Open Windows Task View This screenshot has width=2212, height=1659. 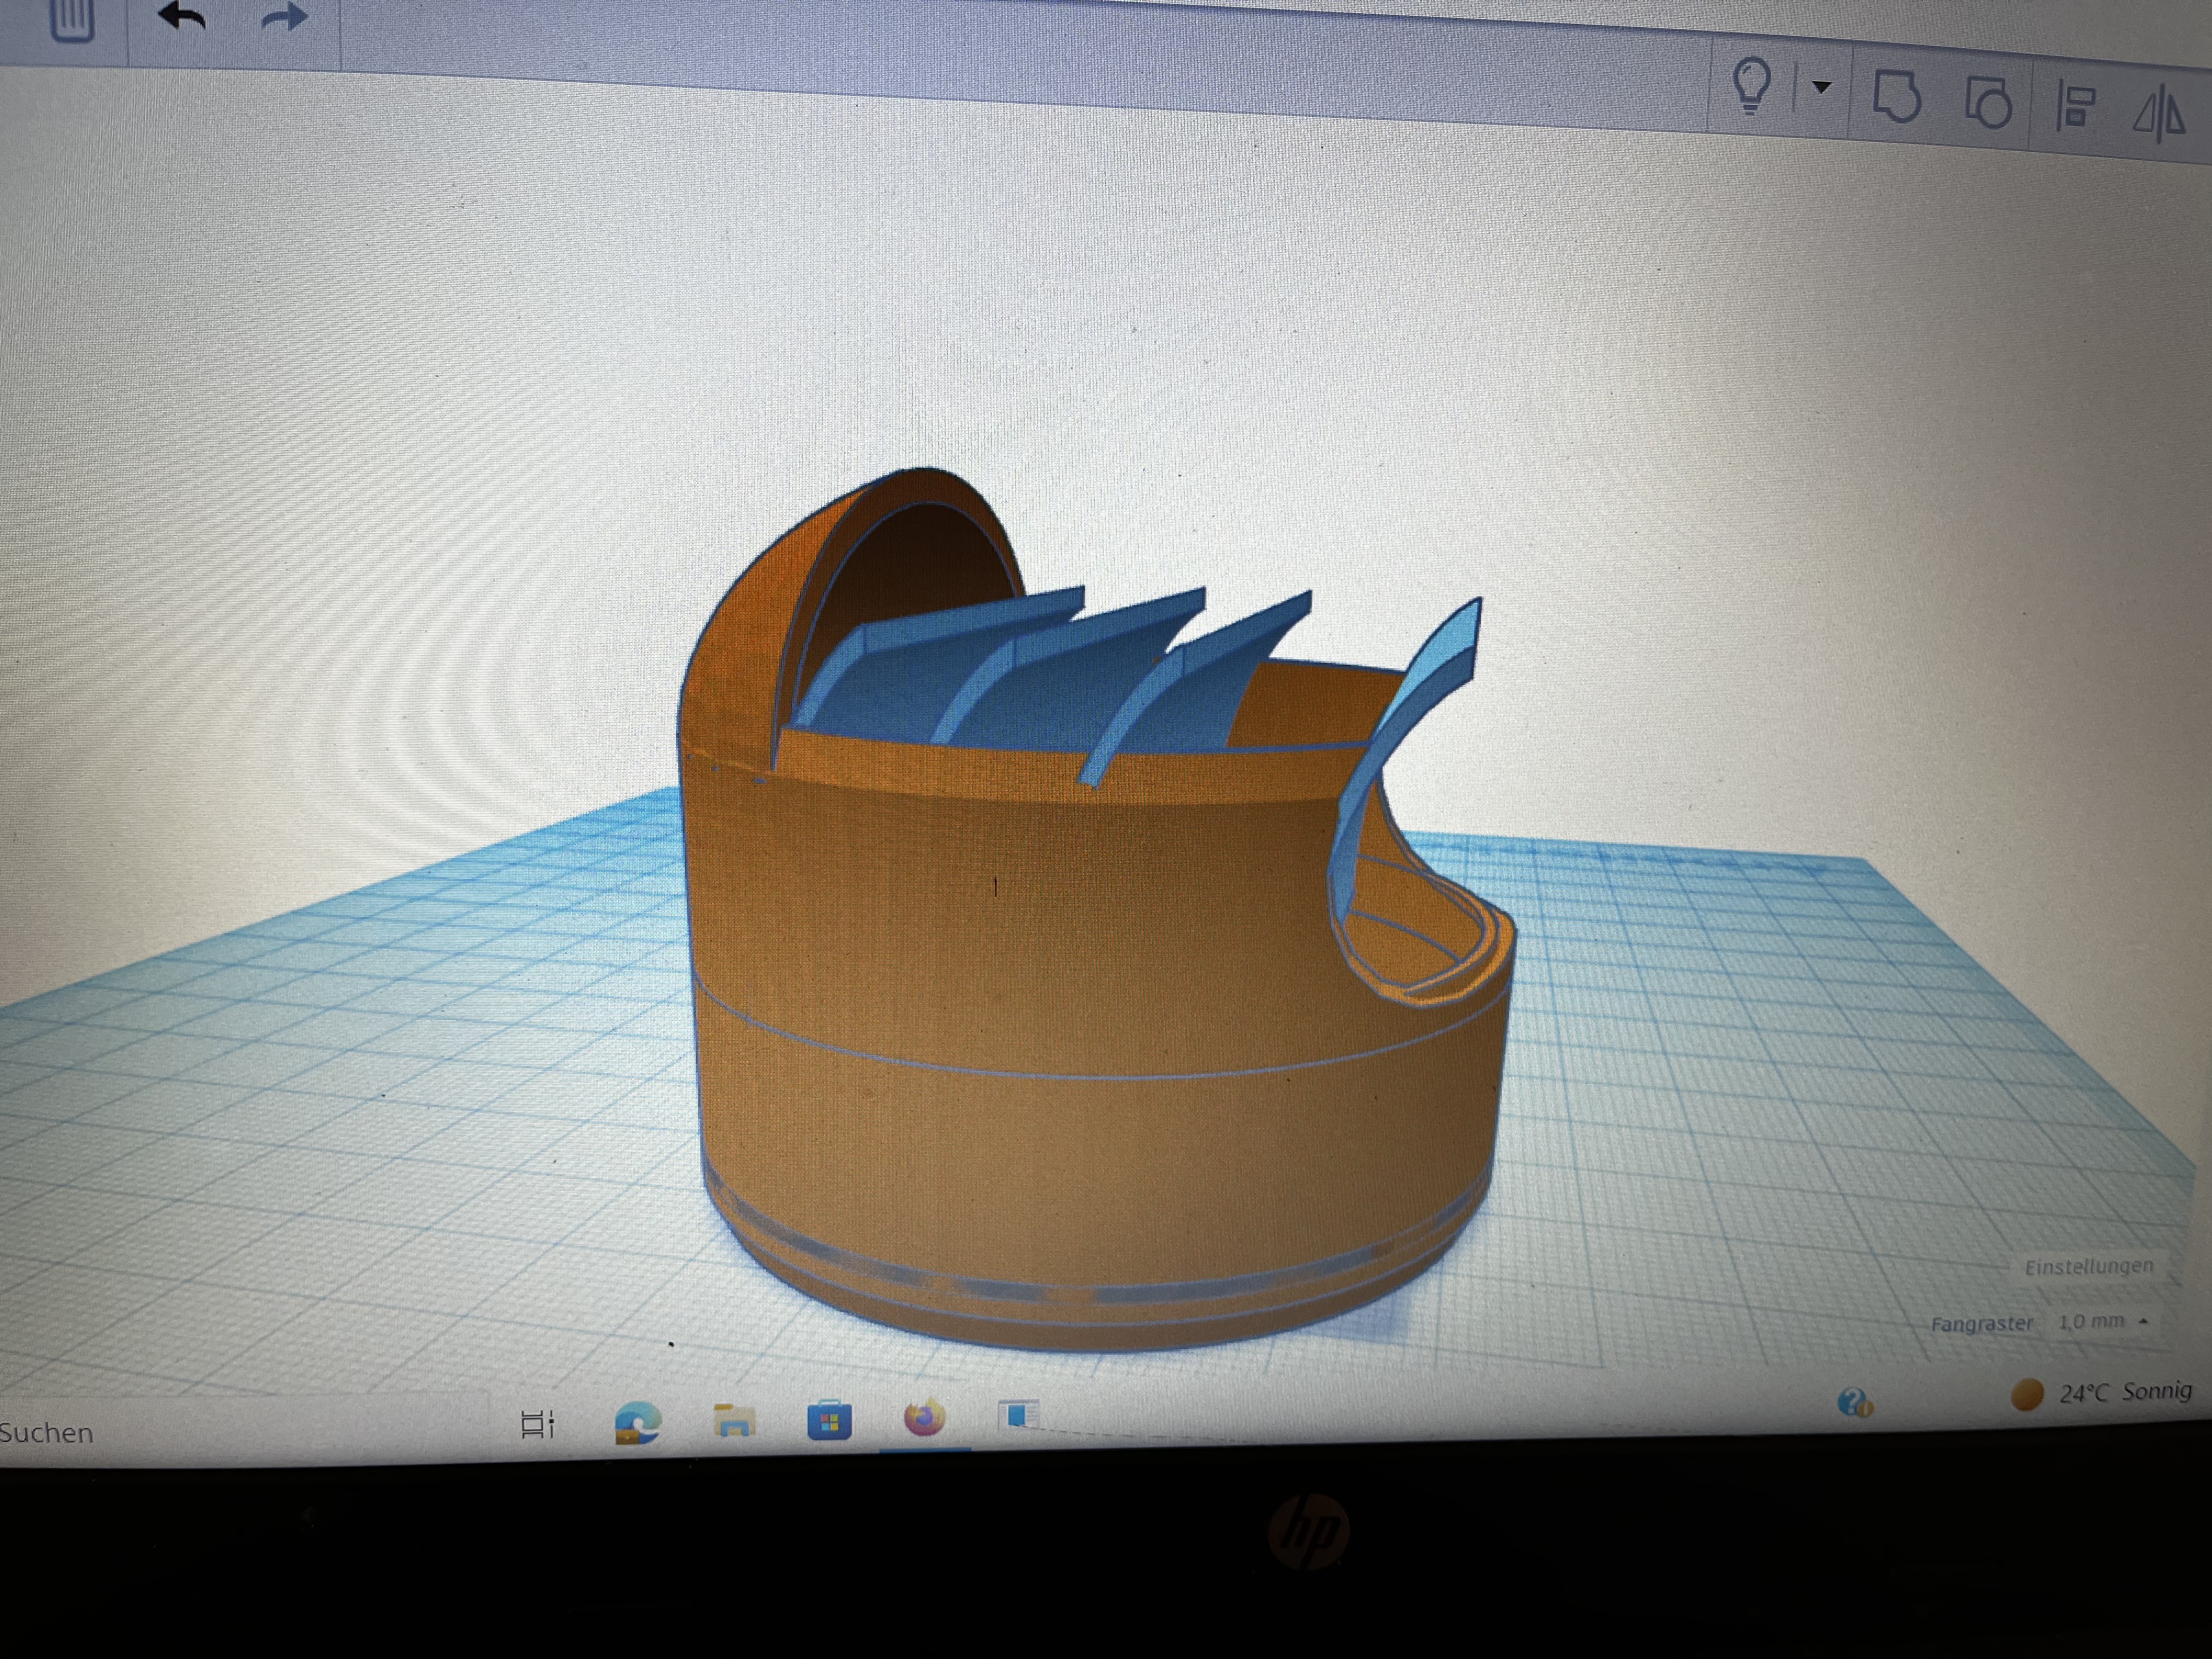pyautogui.click(x=538, y=1423)
